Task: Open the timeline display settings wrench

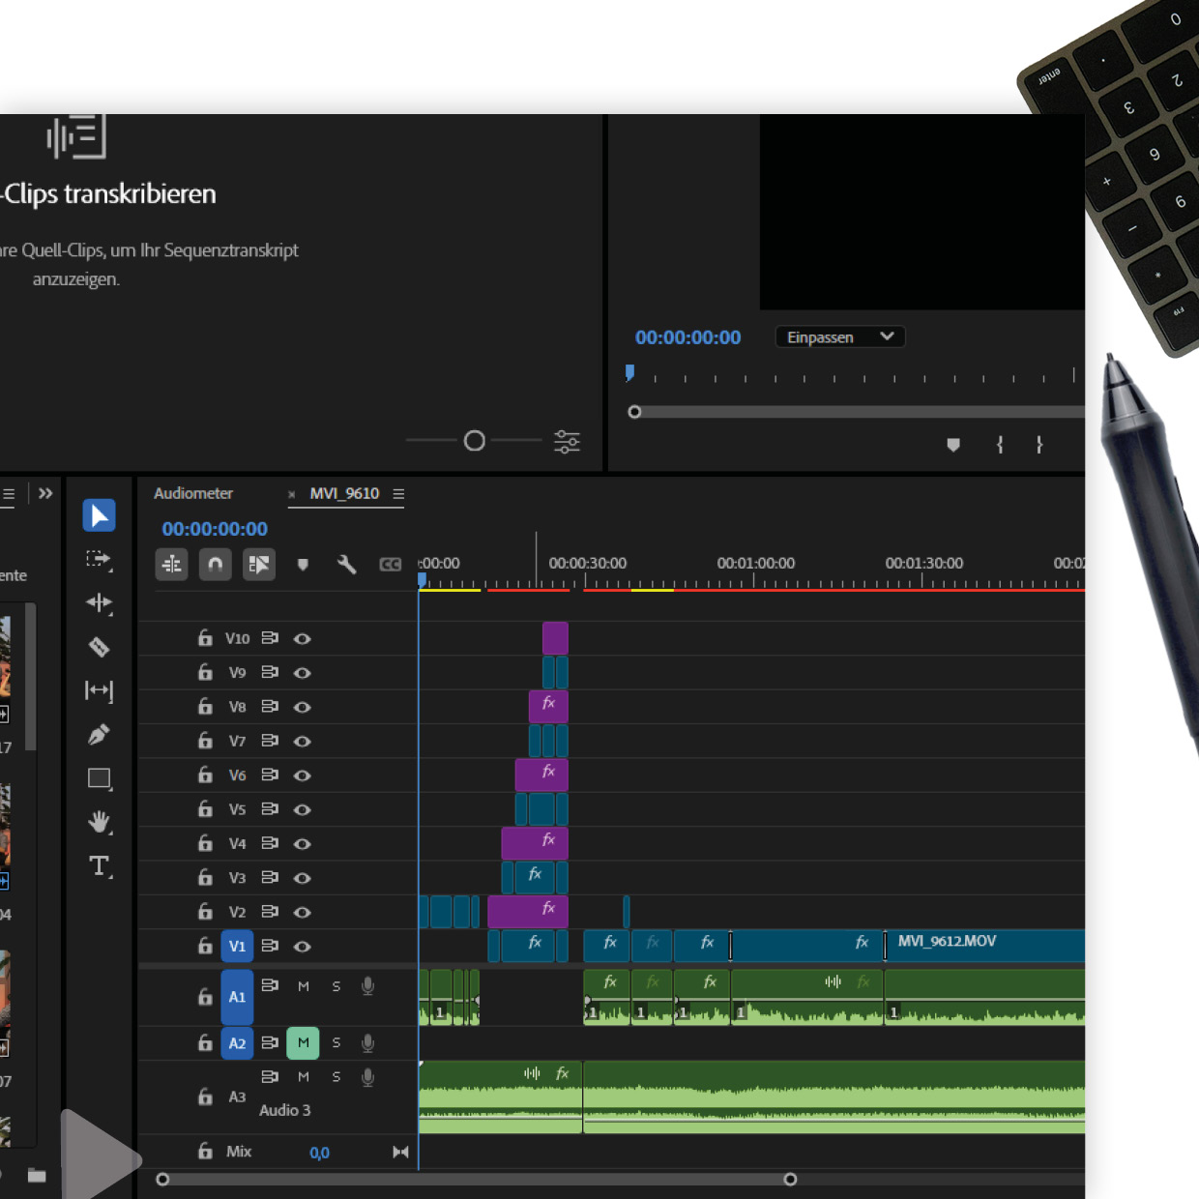Action: click(x=347, y=565)
